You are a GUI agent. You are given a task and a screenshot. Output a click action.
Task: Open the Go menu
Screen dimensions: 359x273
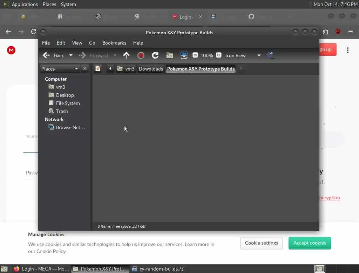click(x=92, y=43)
